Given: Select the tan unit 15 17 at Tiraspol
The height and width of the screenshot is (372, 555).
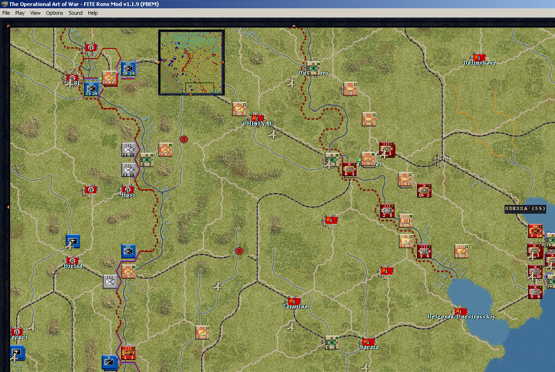Looking at the screenshot, I should click(x=368, y=159).
